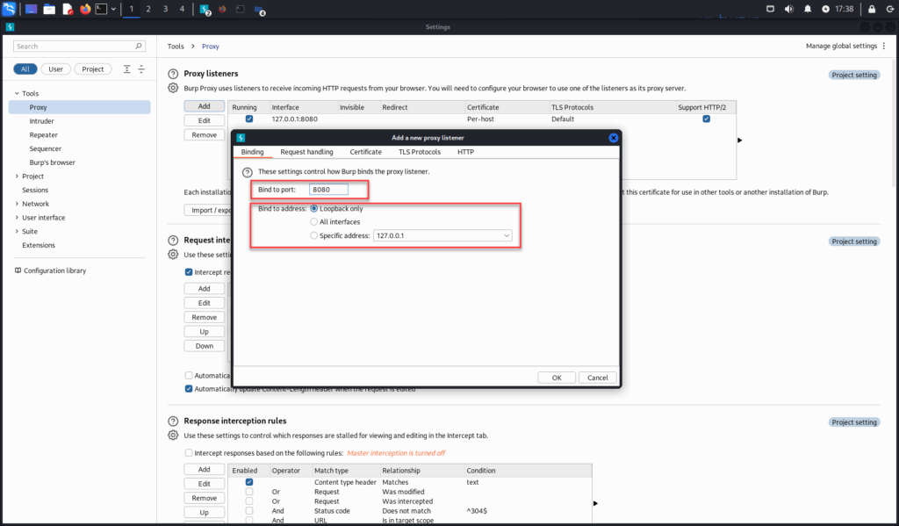Viewport: 899px width, 526px height.
Task: Open the Kali applications menu icon
Action: click(9, 9)
